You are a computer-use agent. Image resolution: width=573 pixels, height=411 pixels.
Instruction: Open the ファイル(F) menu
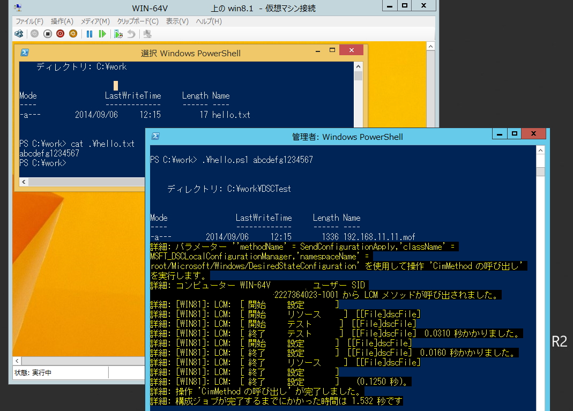[29, 21]
